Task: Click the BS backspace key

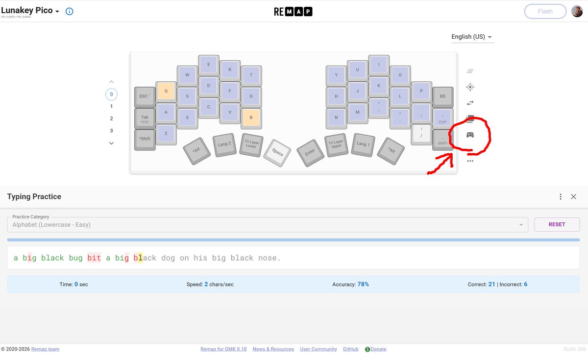Action: click(442, 97)
